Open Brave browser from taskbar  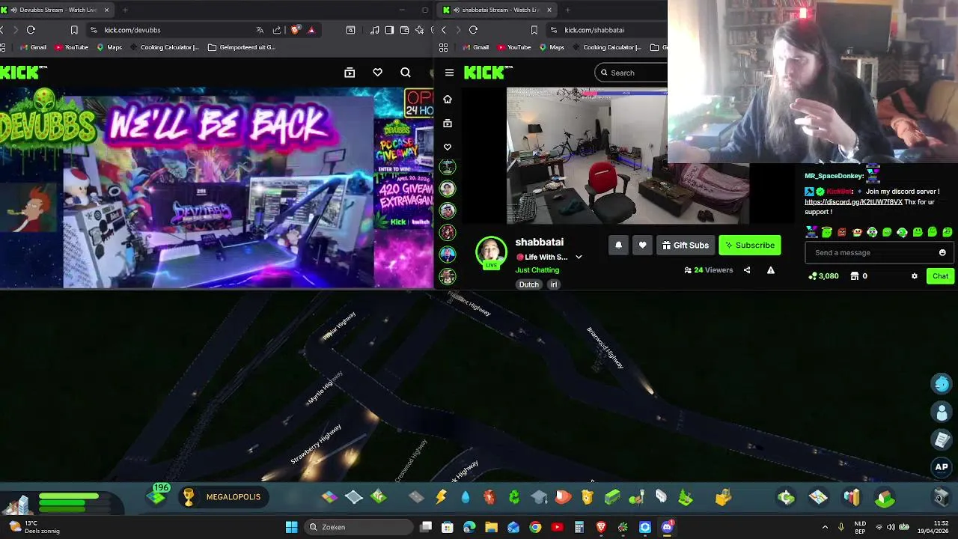pyautogui.click(x=601, y=527)
